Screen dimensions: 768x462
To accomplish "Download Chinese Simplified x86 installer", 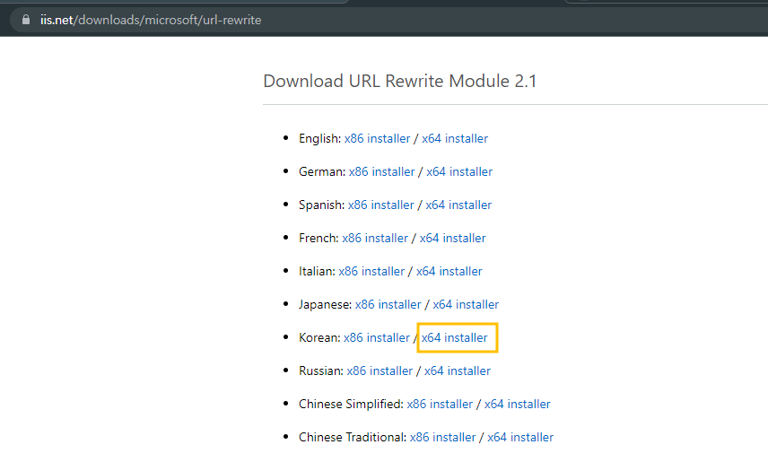I will click(440, 405).
